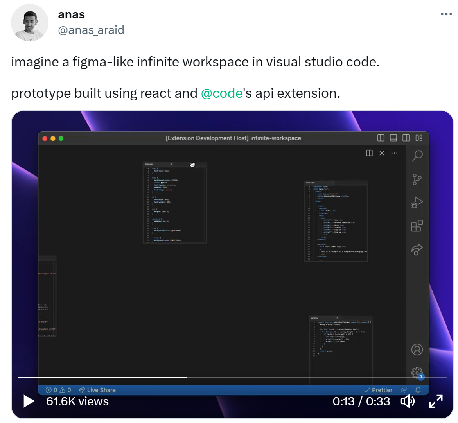Expand the video to fullscreen
The width and height of the screenshot is (458, 423).
pyautogui.click(x=436, y=401)
